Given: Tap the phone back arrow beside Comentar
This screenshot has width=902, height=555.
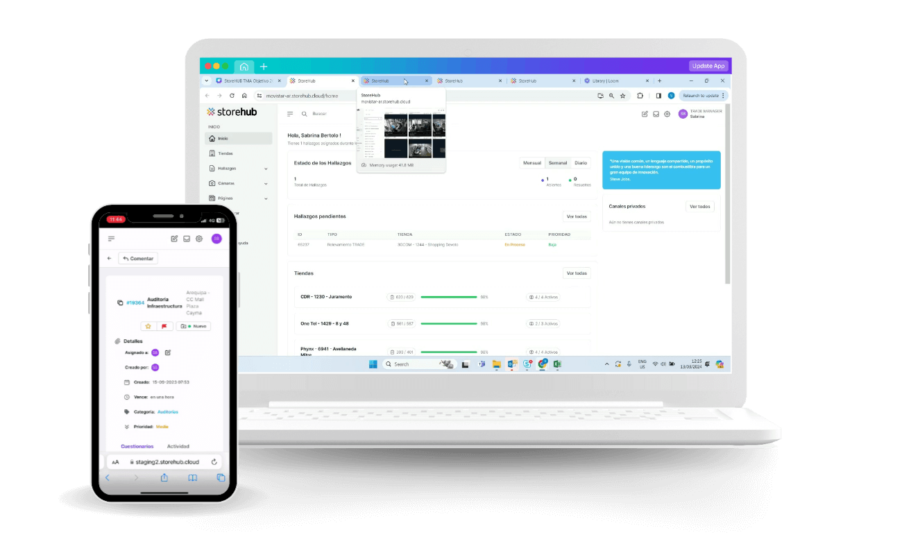Looking at the screenshot, I should click(109, 258).
